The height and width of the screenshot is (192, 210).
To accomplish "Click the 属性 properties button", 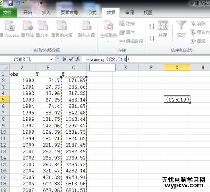I will (127, 32).
